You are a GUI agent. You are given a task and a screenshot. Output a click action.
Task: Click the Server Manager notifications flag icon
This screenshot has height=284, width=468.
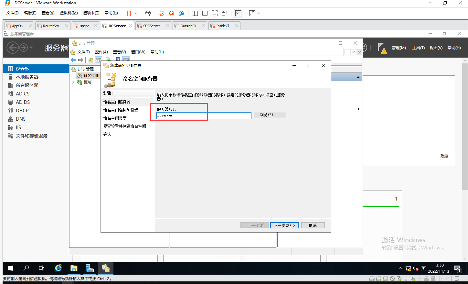[x=382, y=48]
